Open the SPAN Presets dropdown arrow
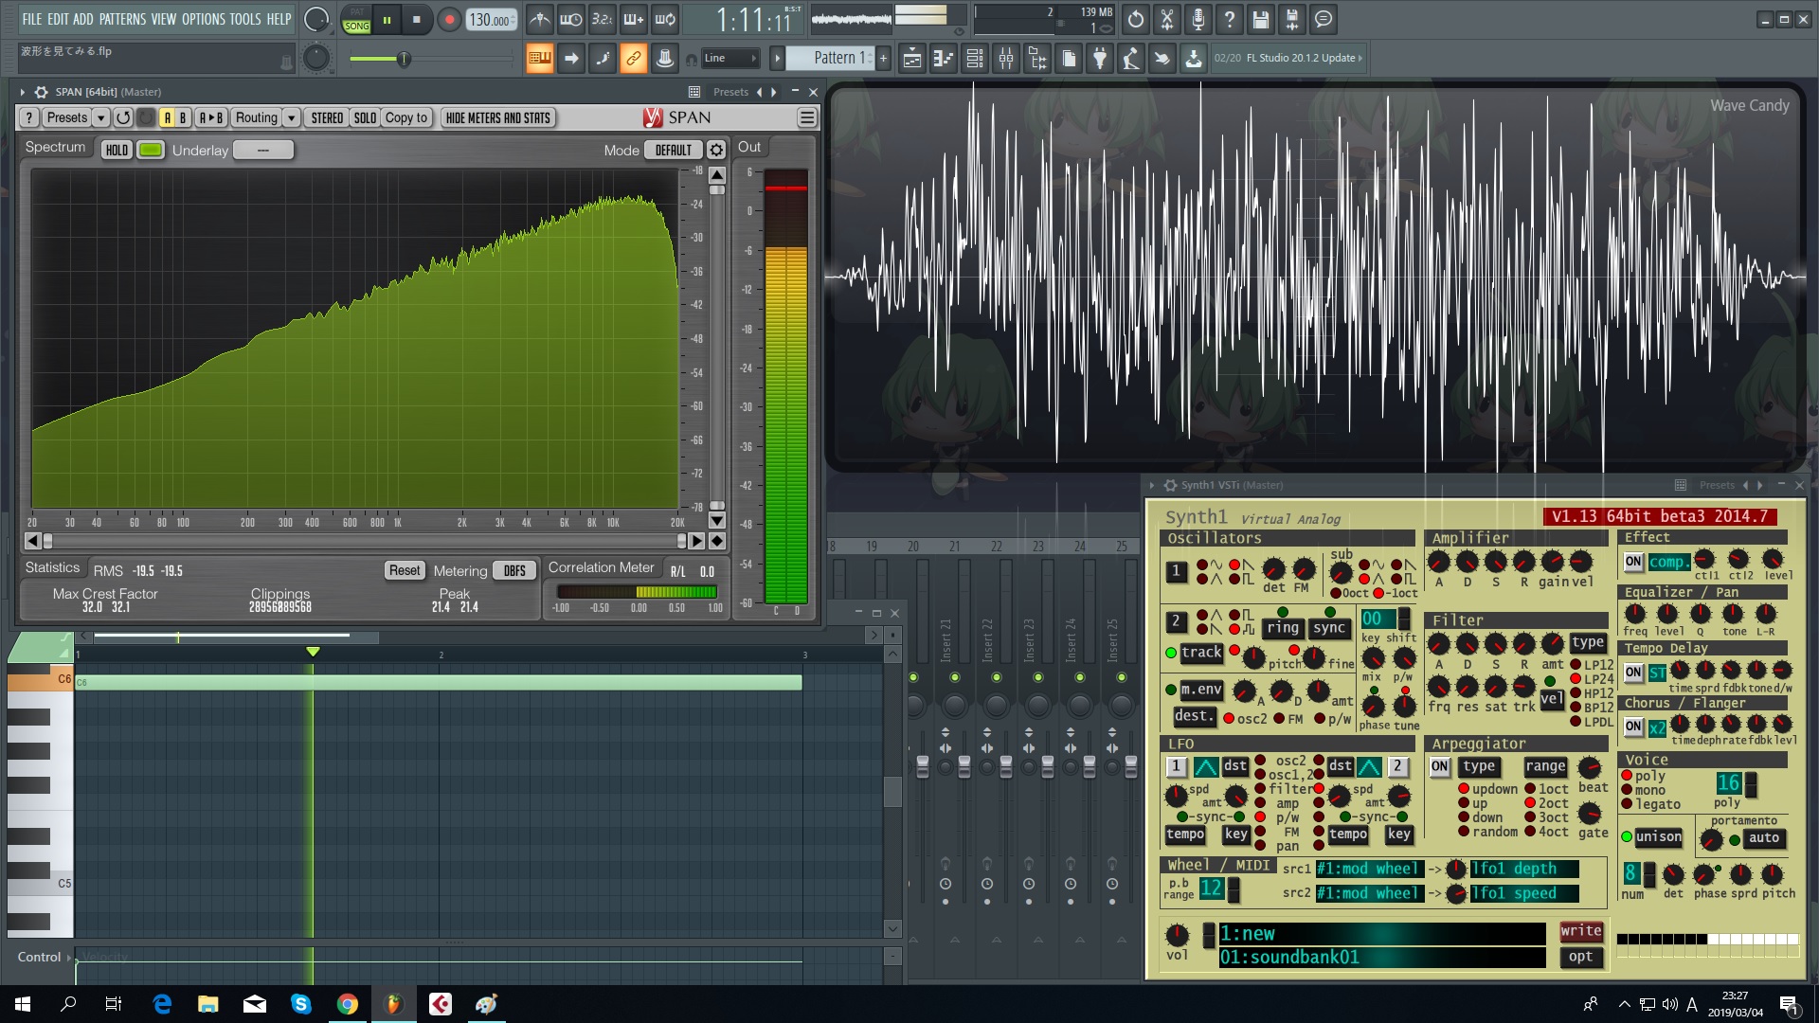 (x=100, y=117)
